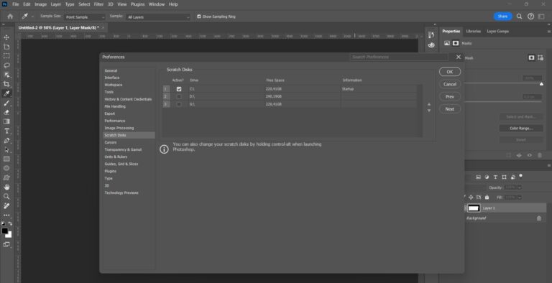Toggle Show Sampling Ring checkbox
Screen dimensions: 552x283
(x=199, y=17)
